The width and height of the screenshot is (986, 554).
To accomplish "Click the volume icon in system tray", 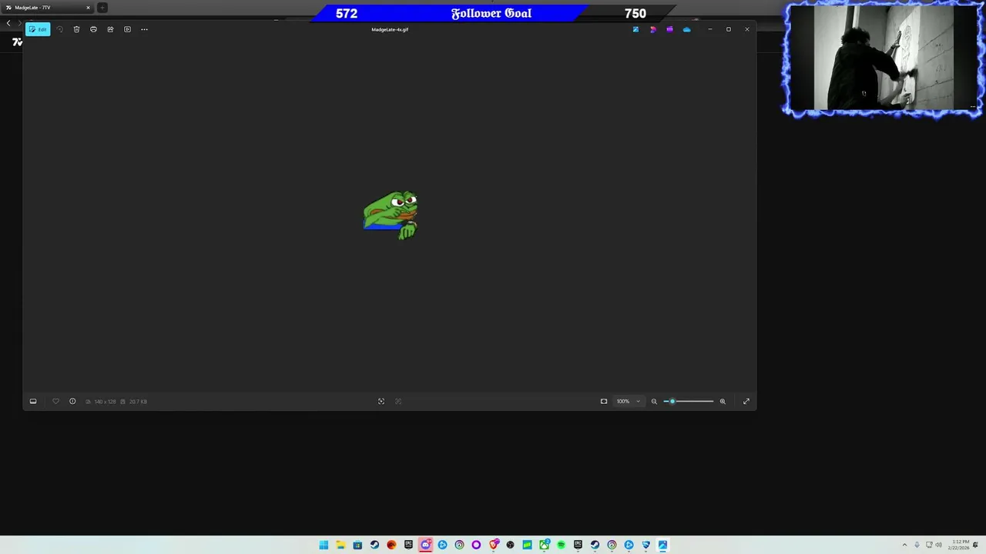I will 938,545.
